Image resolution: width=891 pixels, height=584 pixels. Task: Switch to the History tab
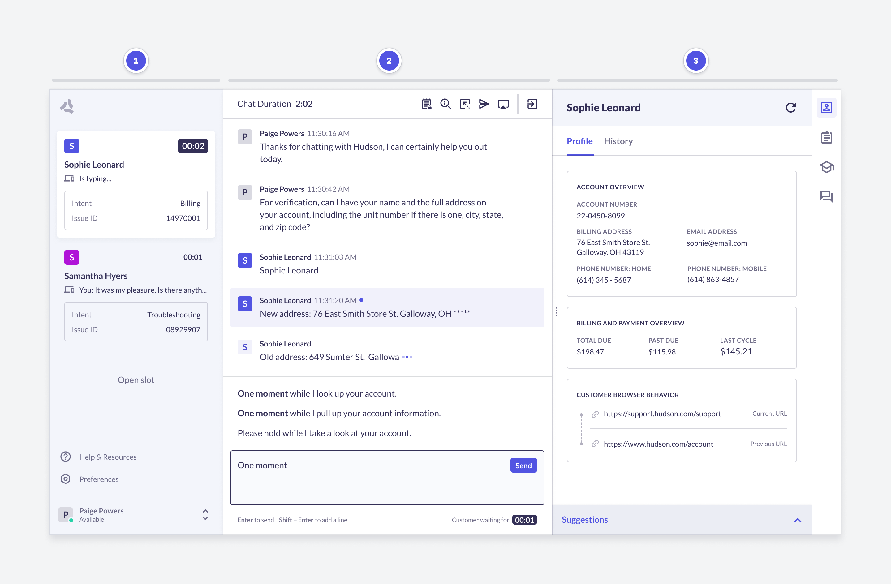pyautogui.click(x=618, y=141)
